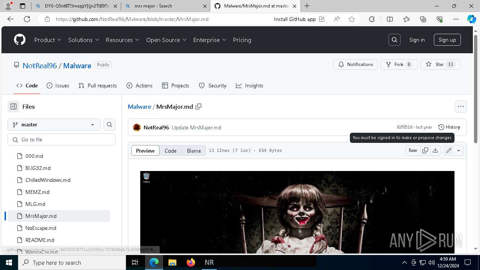The image size is (480, 270).
Task: Click NotReal96 avatar in commit bar
Action: pyautogui.click(x=137, y=127)
